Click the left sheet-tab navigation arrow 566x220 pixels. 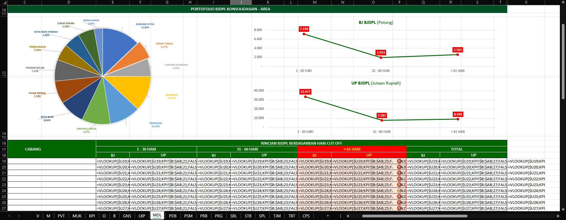coord(9,216)
